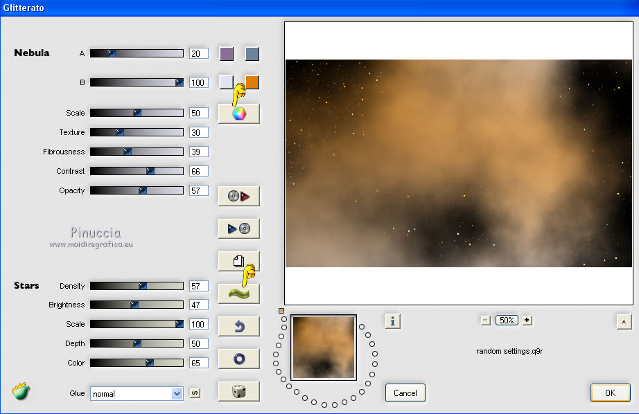
Task: Adjust the Stars Brightness slider
Action: [x=137, y=305]
